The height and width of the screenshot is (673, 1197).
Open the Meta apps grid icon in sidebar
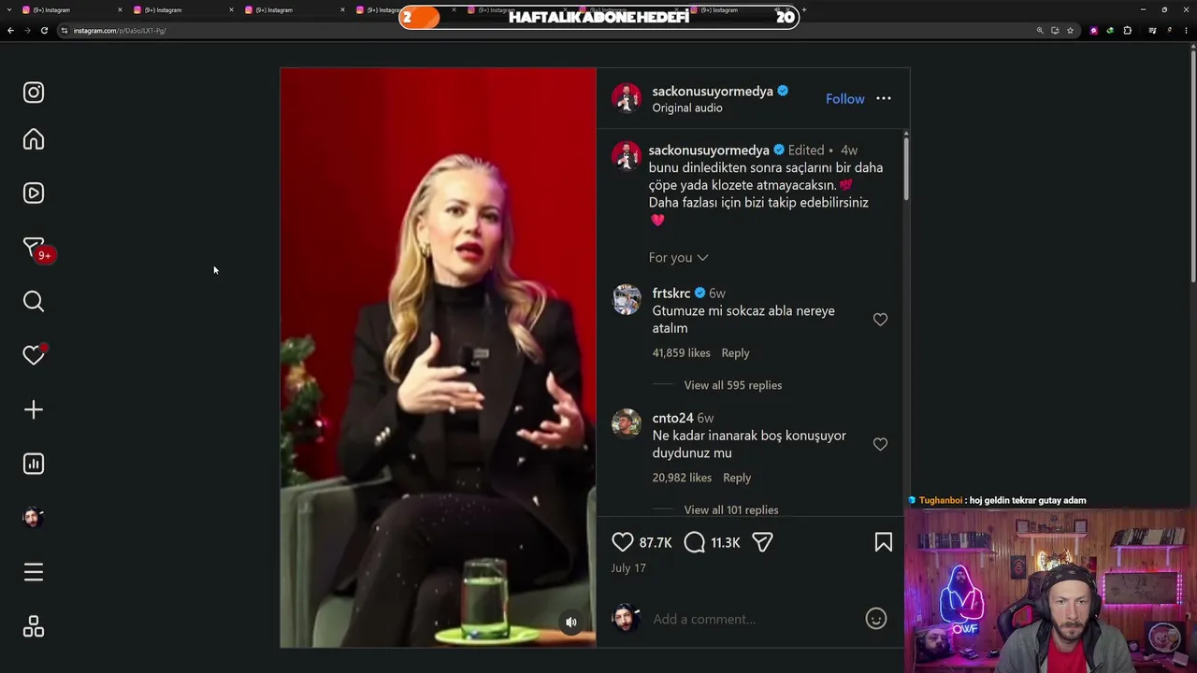34,627
